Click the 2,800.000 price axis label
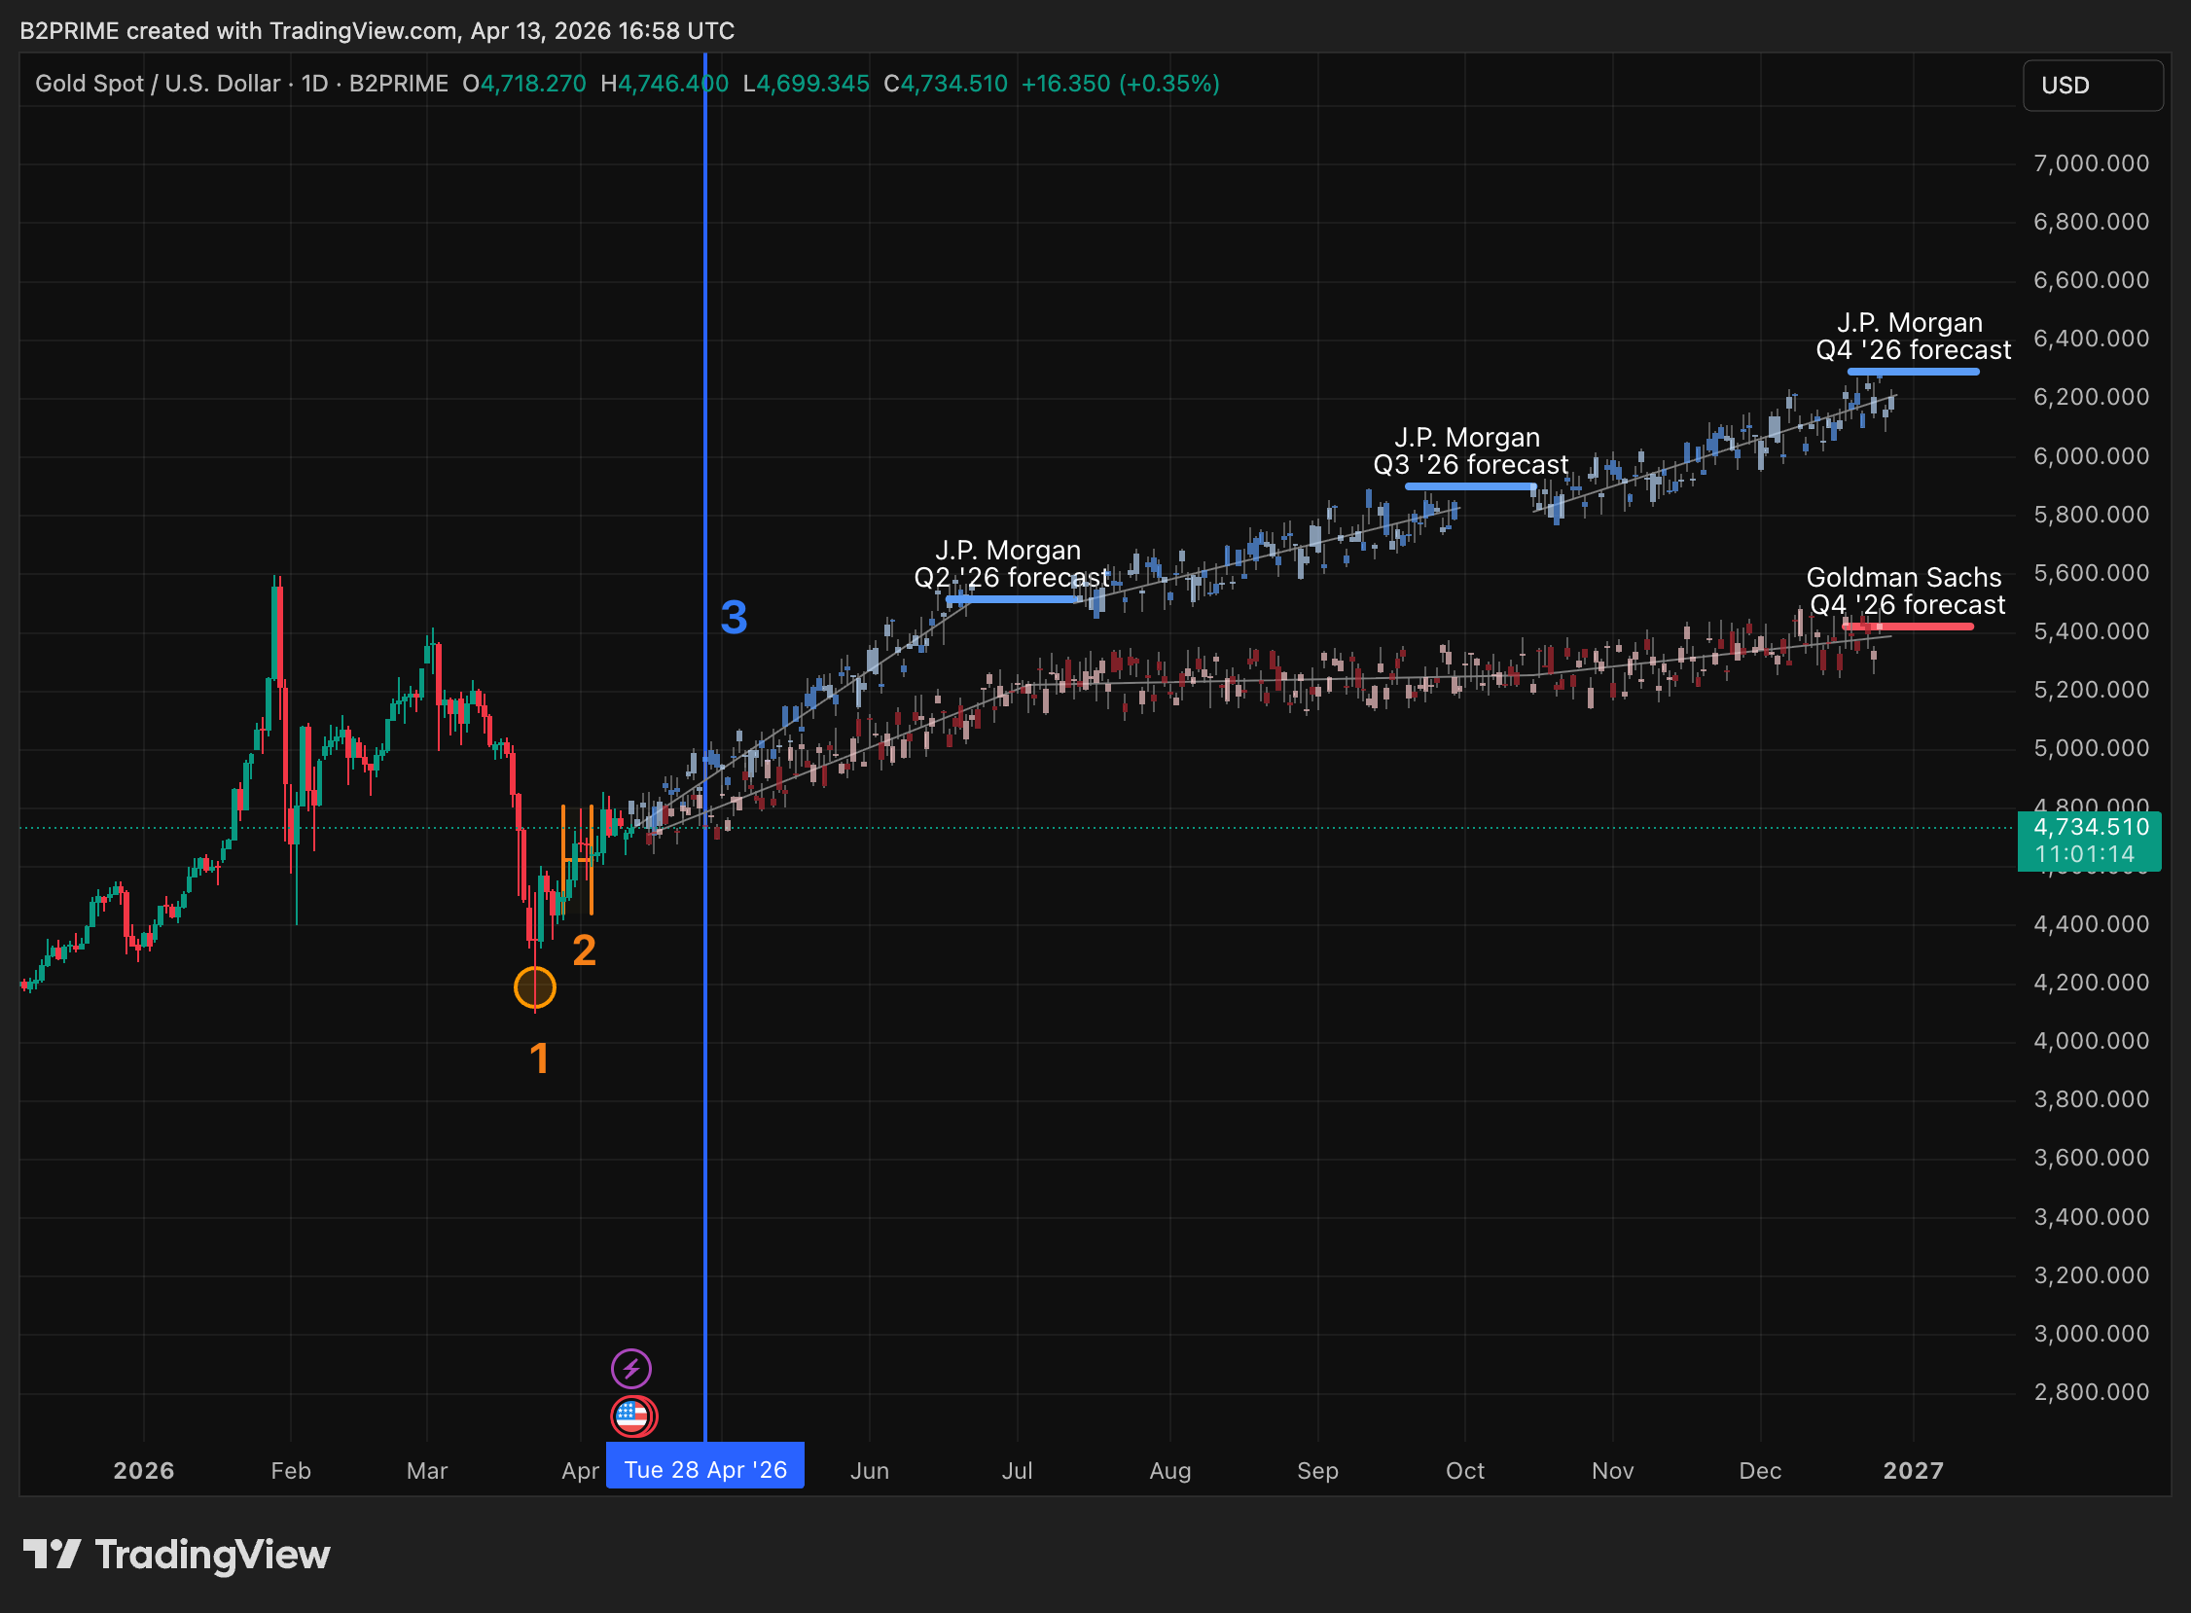This screenshot has width=2191, height=1613. tap(2091, 1392)
